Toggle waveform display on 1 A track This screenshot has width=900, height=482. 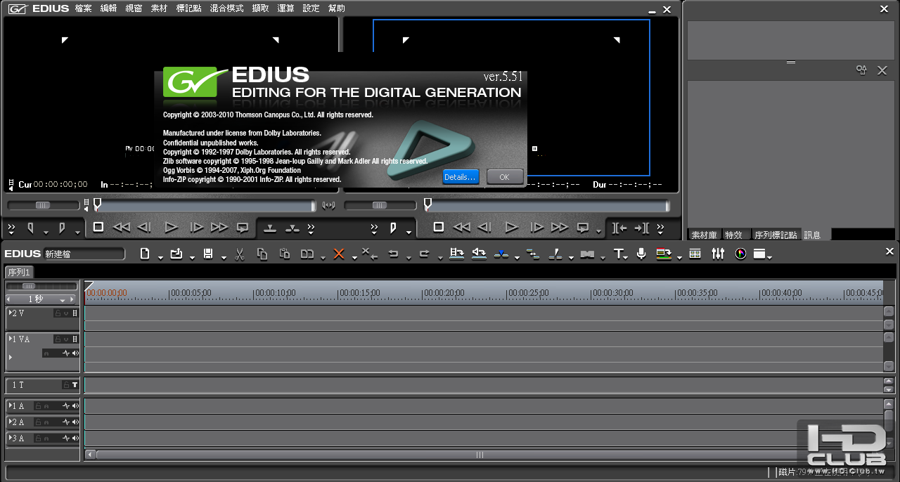66,406
